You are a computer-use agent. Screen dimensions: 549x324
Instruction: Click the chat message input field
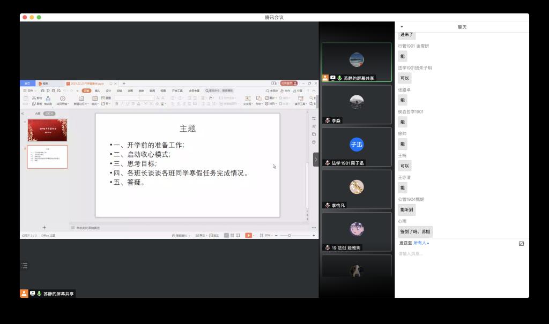click(x=462, y=254)
